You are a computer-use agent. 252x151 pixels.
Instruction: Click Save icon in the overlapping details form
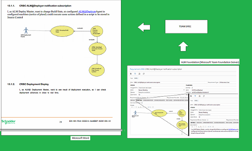(x=191, y=96)
